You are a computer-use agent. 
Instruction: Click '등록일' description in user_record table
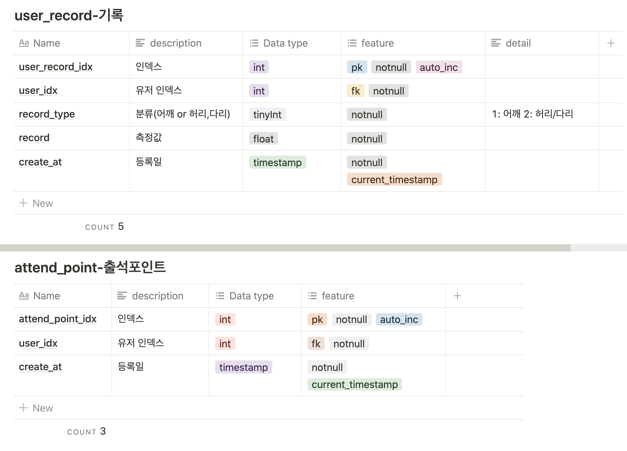point(149,161)
